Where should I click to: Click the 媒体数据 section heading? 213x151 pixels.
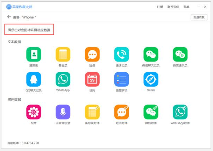click(x=14, y=100)
